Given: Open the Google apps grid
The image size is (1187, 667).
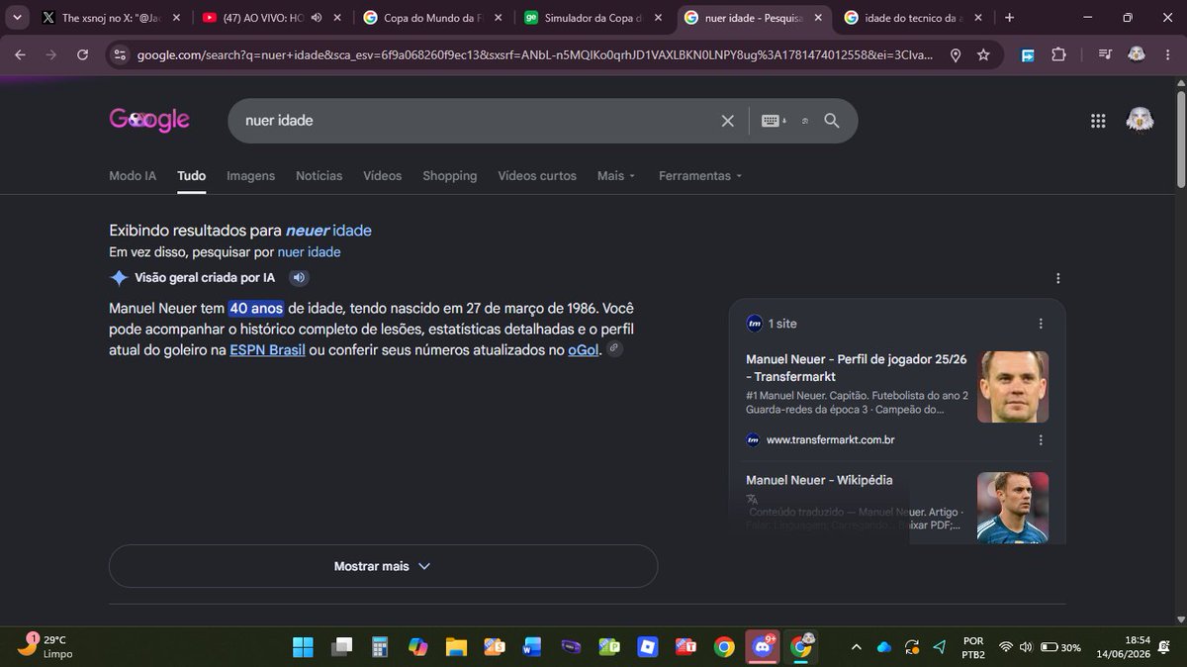Looking at the screenshot, I should (x=1098, y=121).
